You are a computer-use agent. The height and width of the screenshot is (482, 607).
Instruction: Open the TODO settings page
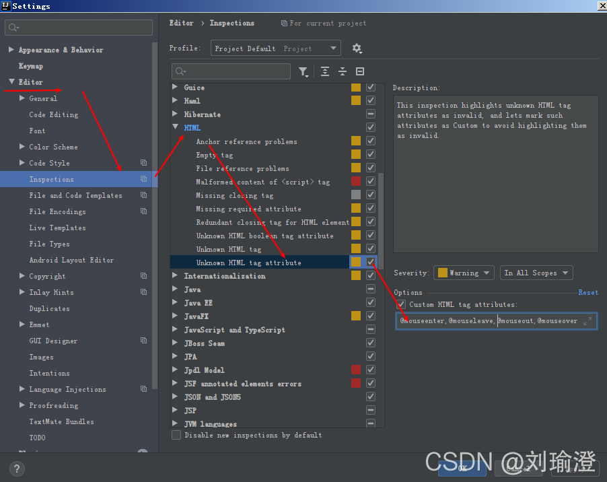[x=37, y=438]
